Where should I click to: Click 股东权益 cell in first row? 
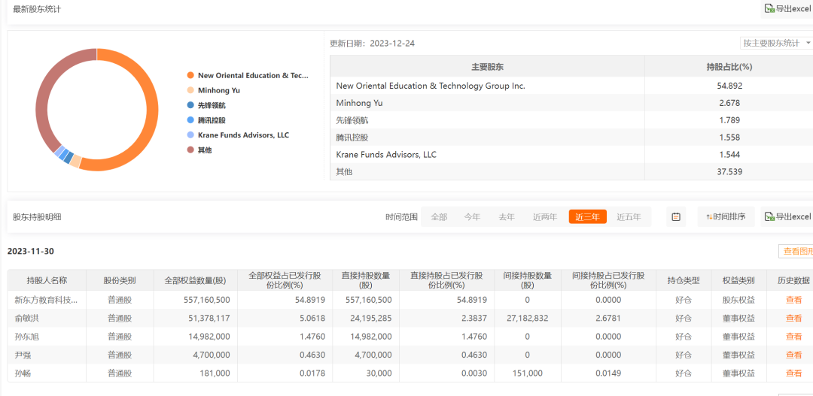pos(738,300)
